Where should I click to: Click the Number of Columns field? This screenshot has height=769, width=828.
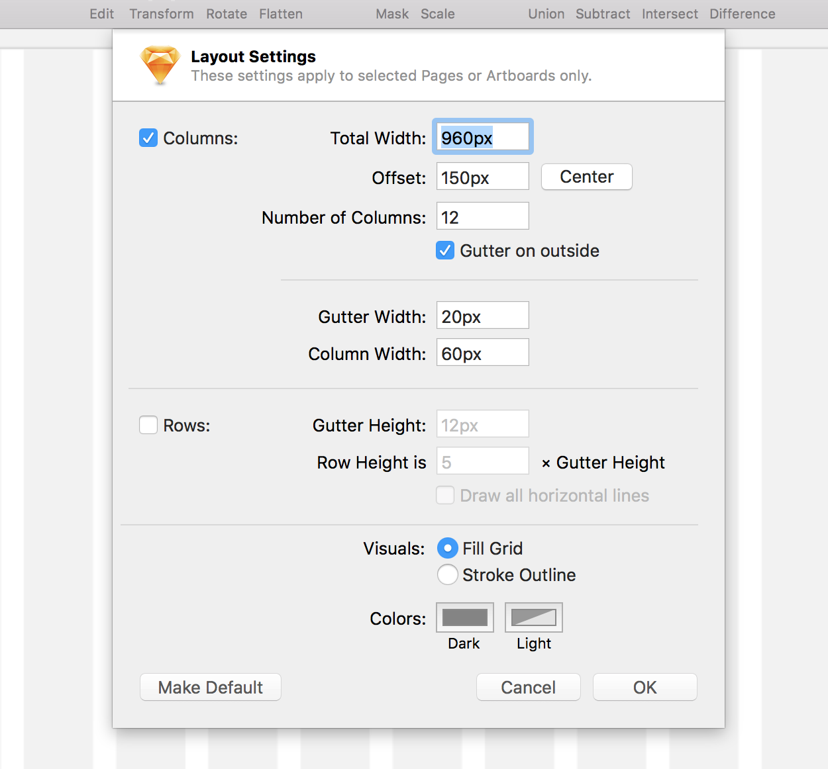click(482, 216)
